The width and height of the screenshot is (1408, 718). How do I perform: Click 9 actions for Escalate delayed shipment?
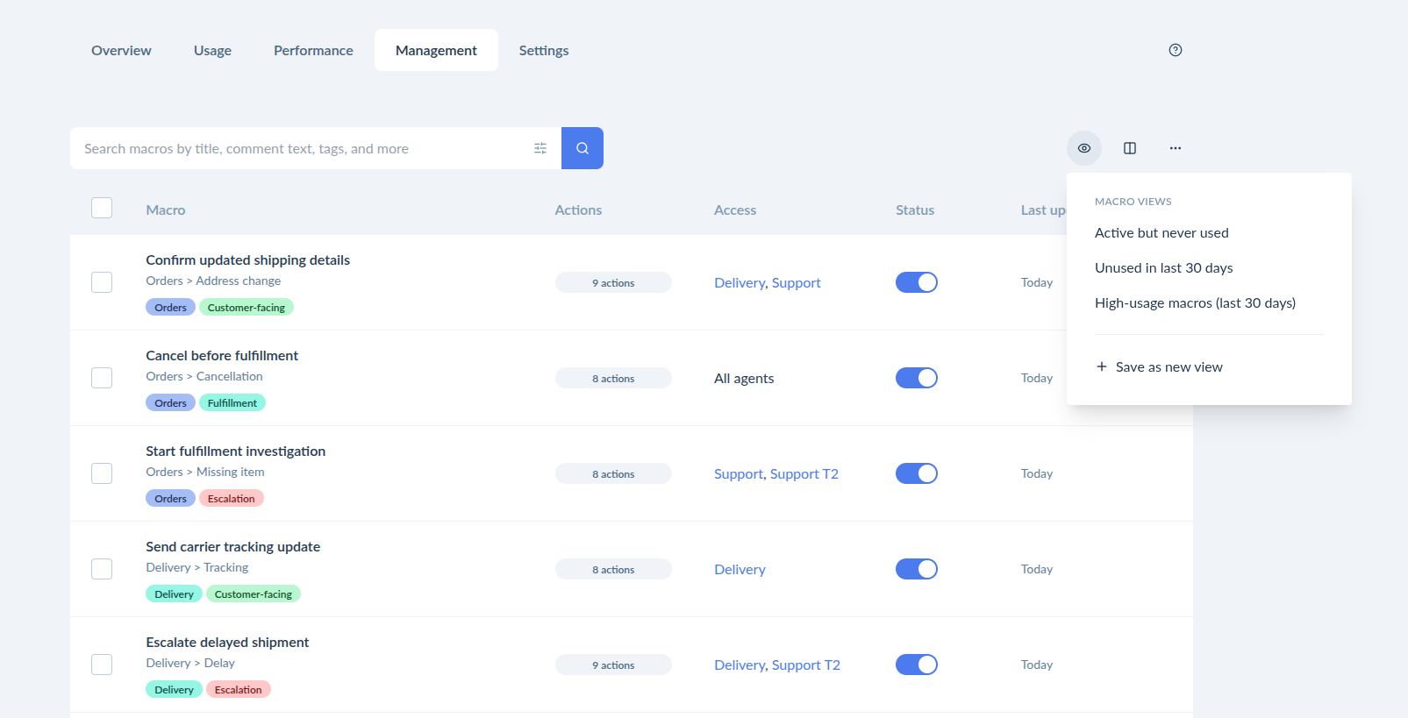[613, 665]
